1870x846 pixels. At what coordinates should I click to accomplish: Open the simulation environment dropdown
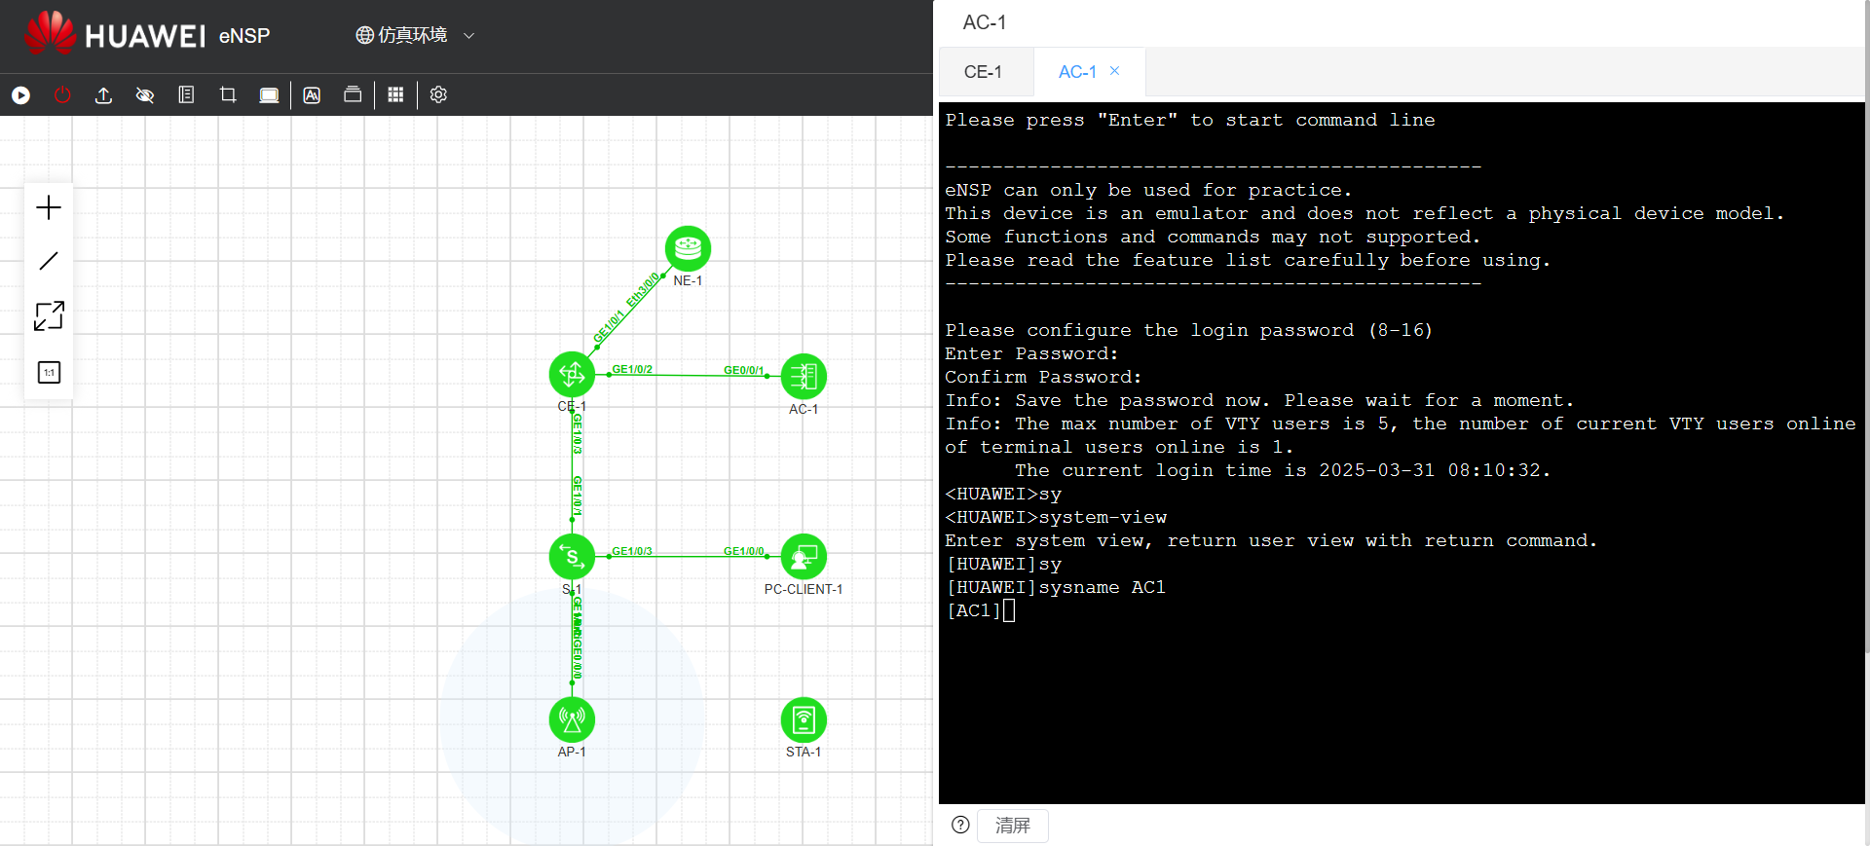(x=415, y=35)
